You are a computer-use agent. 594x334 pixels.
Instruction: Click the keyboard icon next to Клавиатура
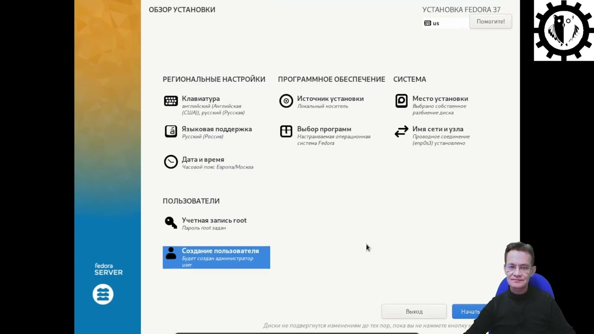[171, 101]
